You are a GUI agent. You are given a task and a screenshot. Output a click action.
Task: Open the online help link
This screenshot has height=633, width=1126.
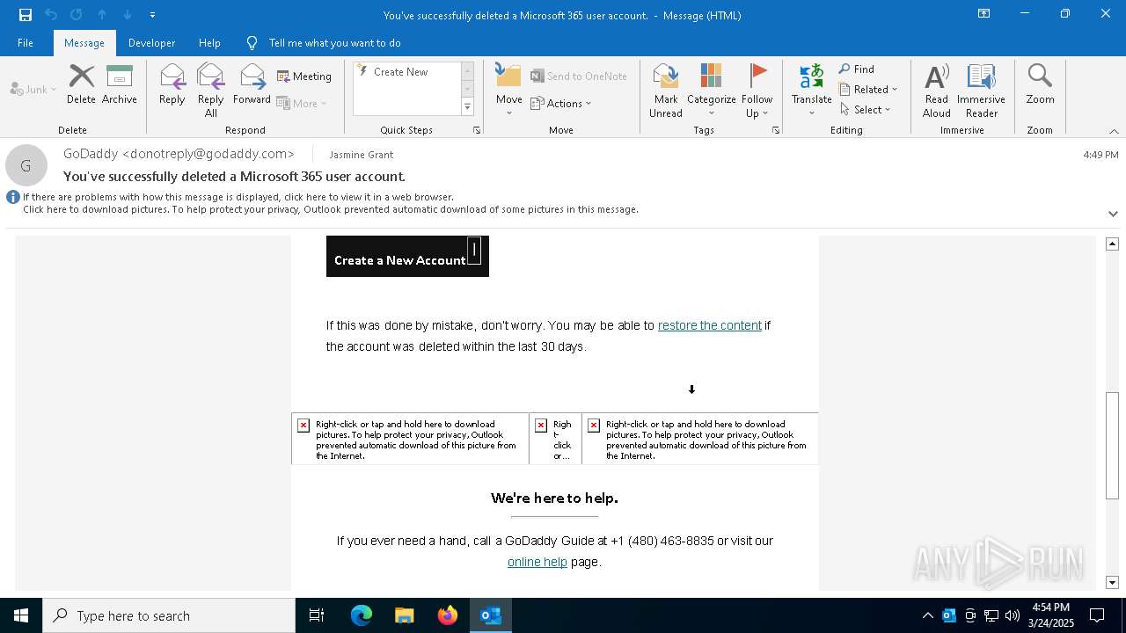pyautogui.click(x=537, y=562)
